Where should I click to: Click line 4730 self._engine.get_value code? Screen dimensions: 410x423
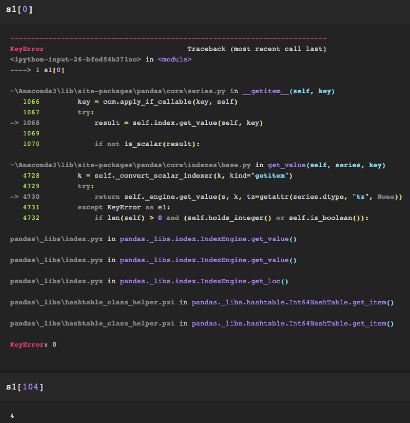pyautogui.click(x=248, y=197)
